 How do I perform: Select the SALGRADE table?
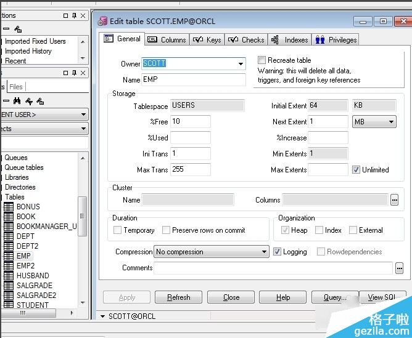pyautogui.click(x=35, y=285)
